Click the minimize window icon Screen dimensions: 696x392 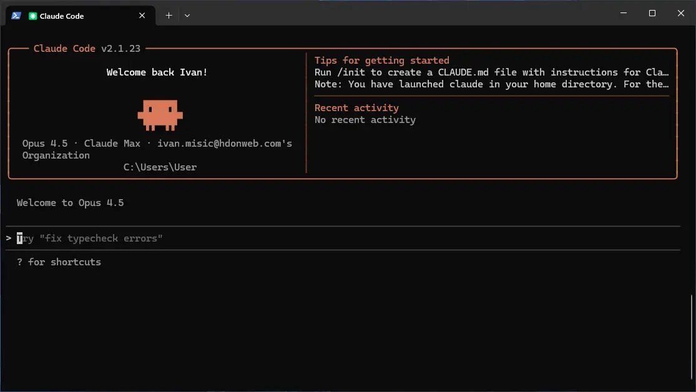(x=623, y=13)
